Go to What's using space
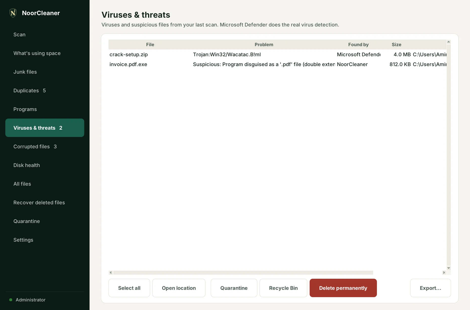The width and height of the screenshot is (470, 310). click(x=45, y=53)
